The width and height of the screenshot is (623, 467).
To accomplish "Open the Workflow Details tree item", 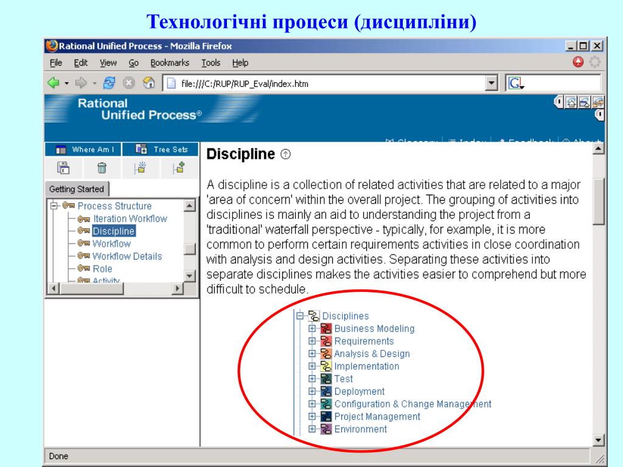I will [127, 256].
